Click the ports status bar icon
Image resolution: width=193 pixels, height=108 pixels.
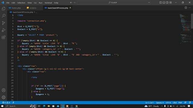point(13,103)
